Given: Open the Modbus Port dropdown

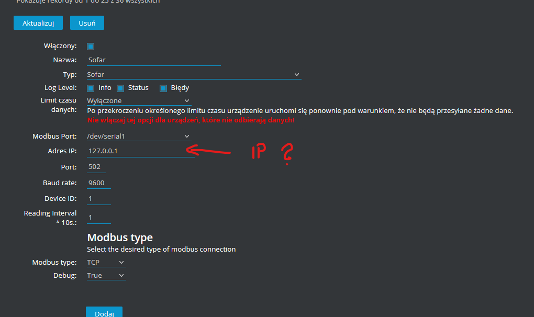Looking at the screenshot, I should [x=139, y=137].
